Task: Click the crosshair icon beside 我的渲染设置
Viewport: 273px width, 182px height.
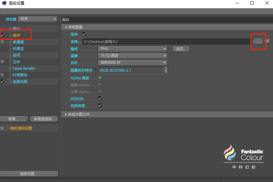Action: coord(2,128)
